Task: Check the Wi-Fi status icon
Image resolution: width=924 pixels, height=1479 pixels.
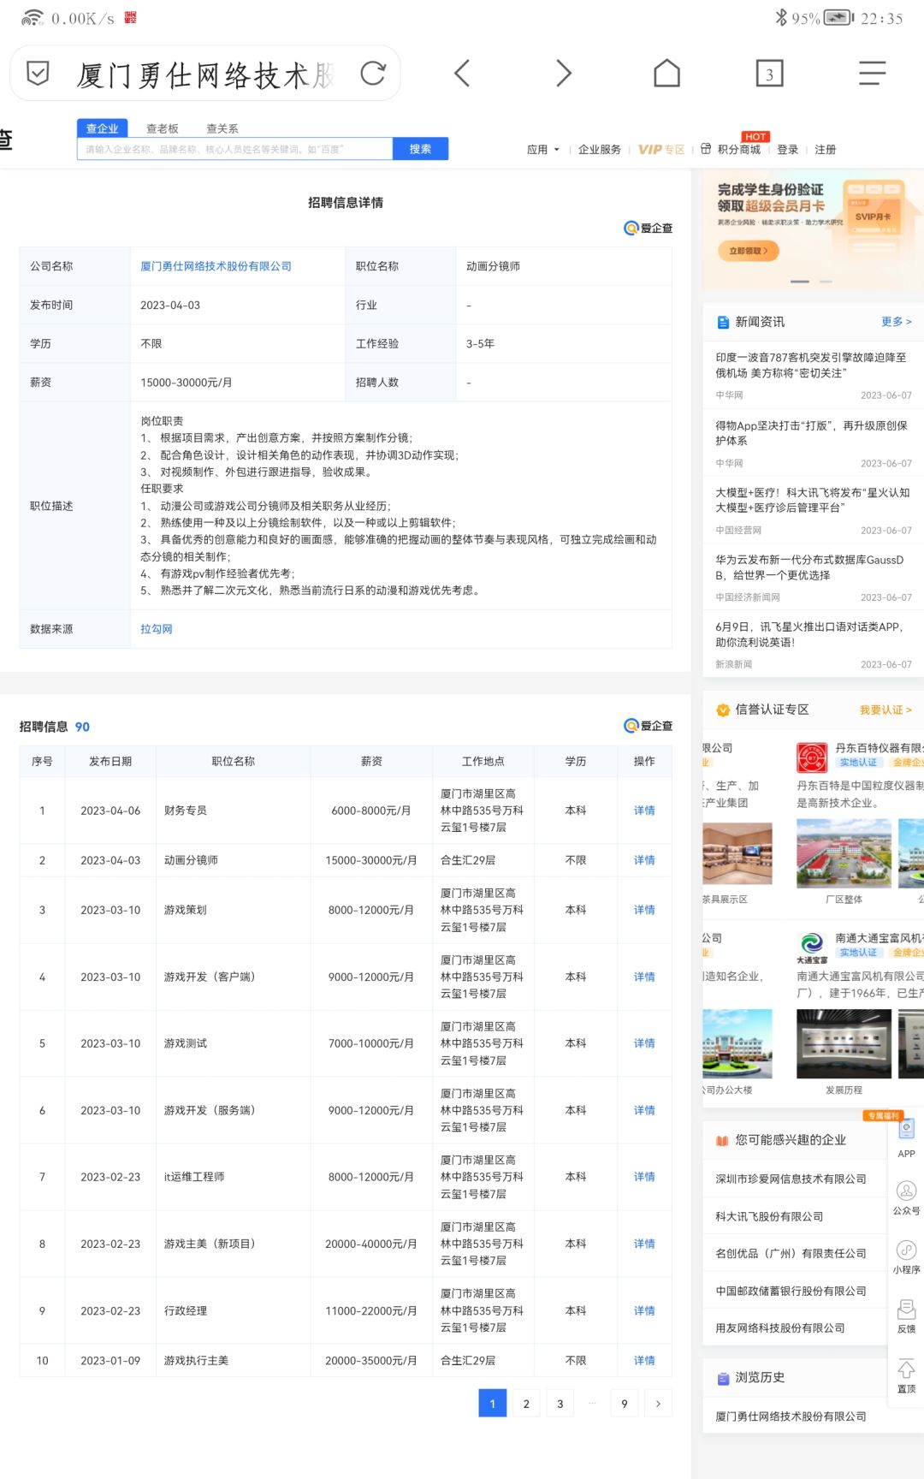Action: coord(33,17)
